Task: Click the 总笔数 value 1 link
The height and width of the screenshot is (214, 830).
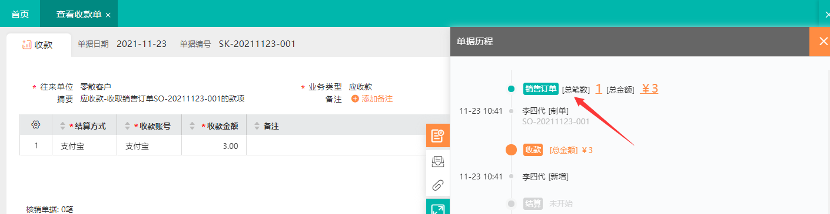Action: 599,89
